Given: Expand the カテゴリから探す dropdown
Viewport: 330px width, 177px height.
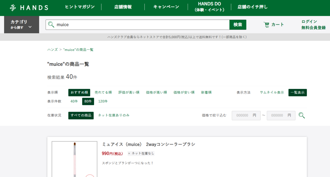Looking at the screenshot, I should pyautogui.click(x=22, y=24).
